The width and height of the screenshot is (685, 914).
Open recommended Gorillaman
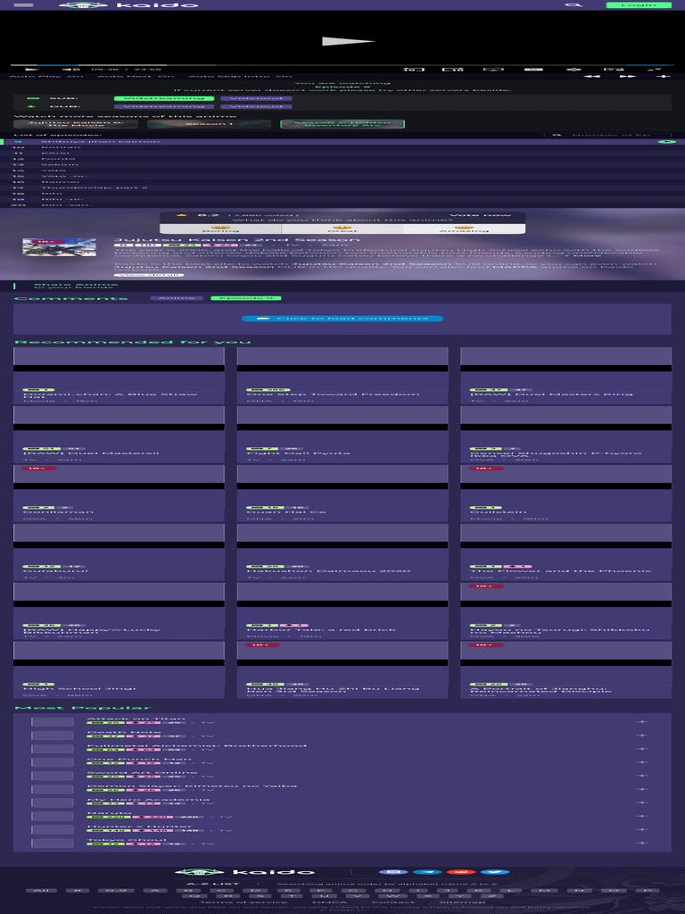(58, 511)
